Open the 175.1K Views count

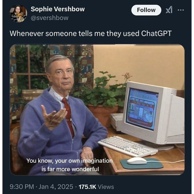pyautogui.click(x=96, y=187)
